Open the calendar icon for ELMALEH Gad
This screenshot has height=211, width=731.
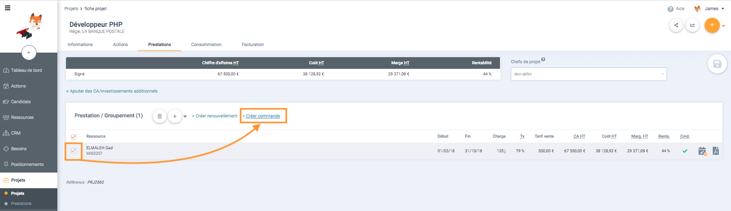click(702, 151)
